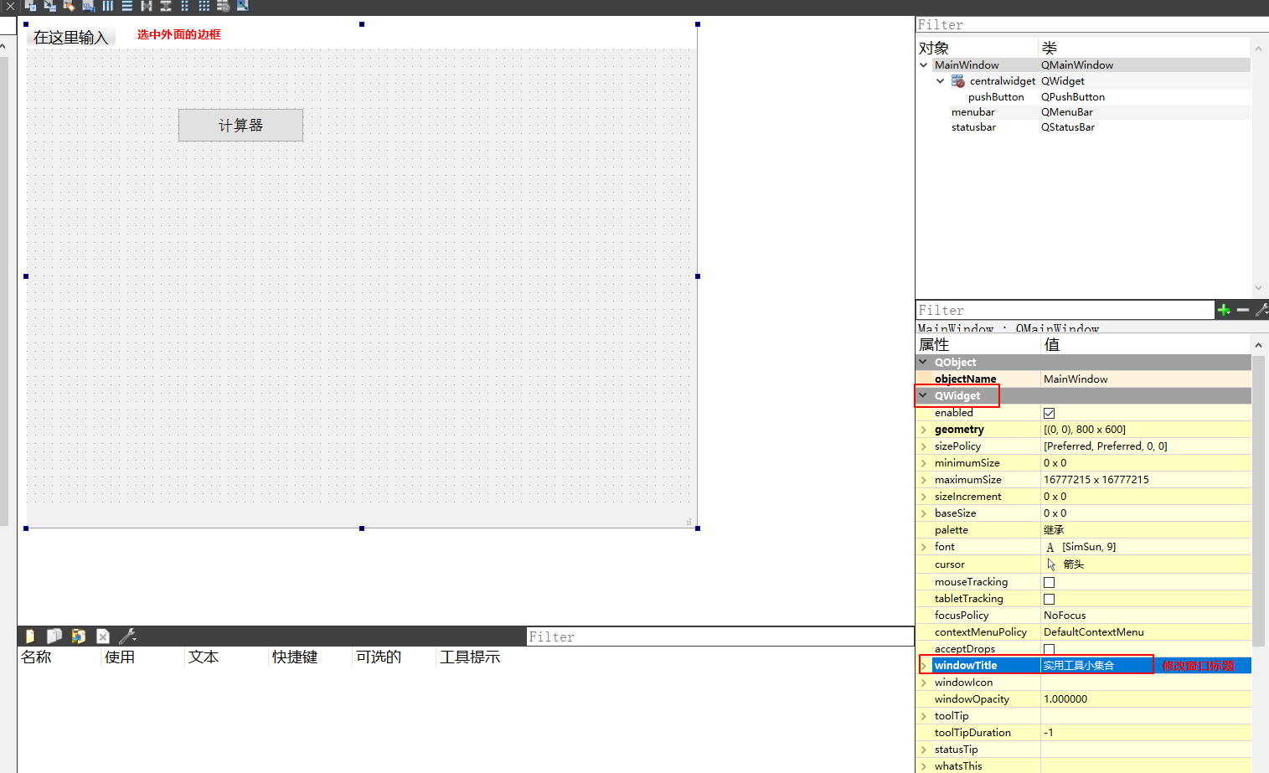Open property editor wrench configuration
This screenshot has width=1269, height=773.
coord(1261,310)
